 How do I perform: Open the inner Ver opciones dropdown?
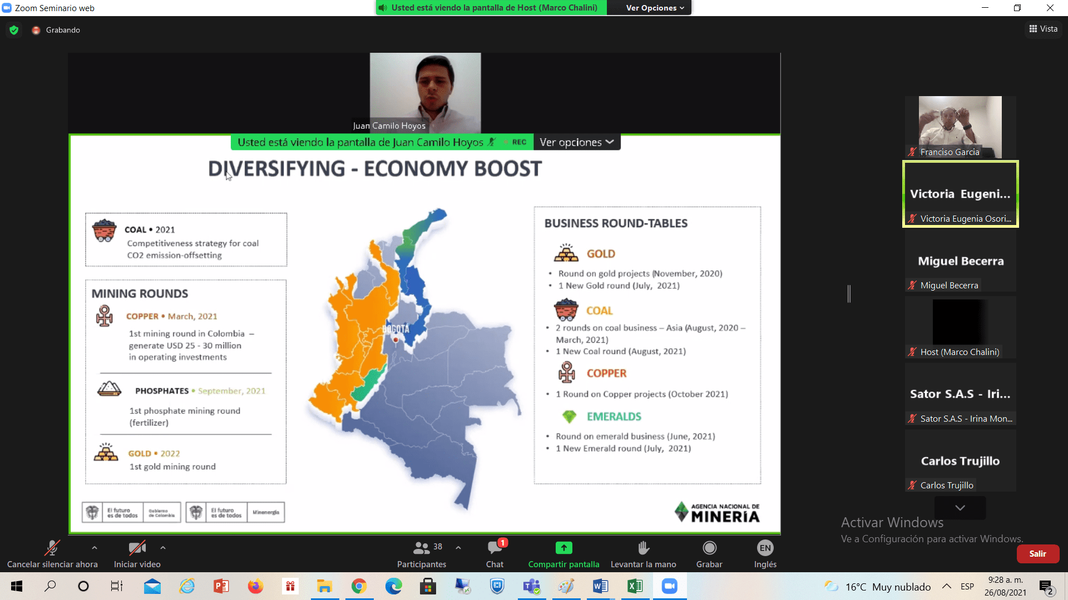coord(577,142)
